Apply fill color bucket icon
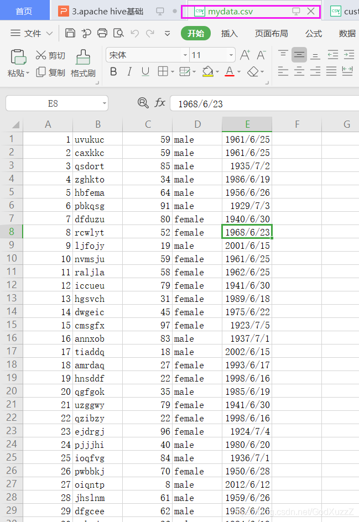The width and height of the screenshot is (359, 522). point(208,71)
